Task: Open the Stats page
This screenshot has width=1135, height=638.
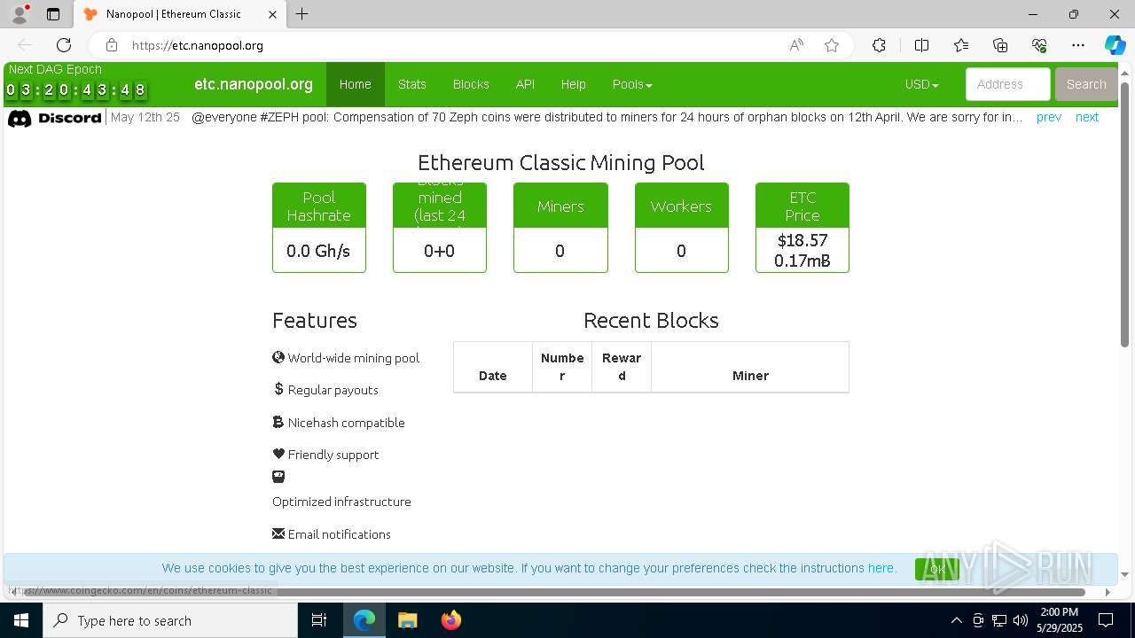Action: click(412, 84)
